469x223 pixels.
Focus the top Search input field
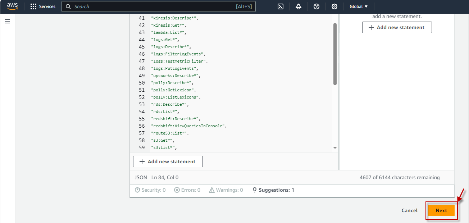(x=159, y=6)
